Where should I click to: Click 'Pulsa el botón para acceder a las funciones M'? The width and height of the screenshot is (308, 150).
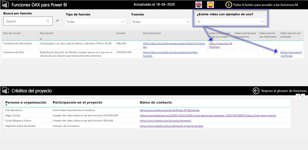coord(265,5)
